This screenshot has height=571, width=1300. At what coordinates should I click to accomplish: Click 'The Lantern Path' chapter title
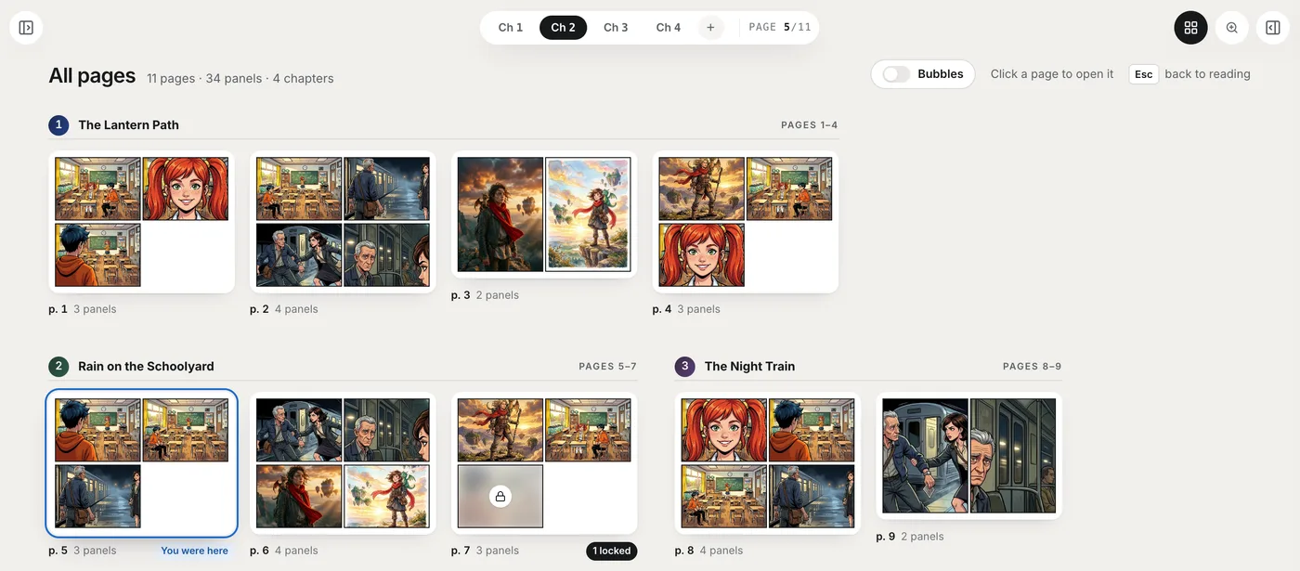click(128, 124)
